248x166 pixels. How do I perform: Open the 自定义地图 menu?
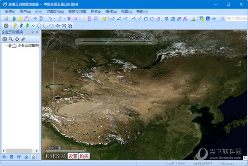click(x=77, y=12)
